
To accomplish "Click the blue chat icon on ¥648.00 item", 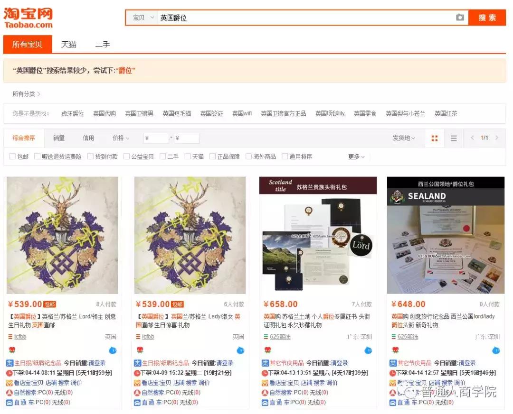I will click(x=496, y=350).
